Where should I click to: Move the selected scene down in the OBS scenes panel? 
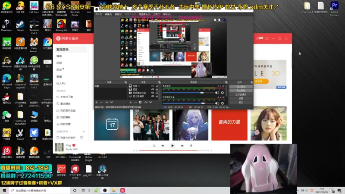click(112, 102)
